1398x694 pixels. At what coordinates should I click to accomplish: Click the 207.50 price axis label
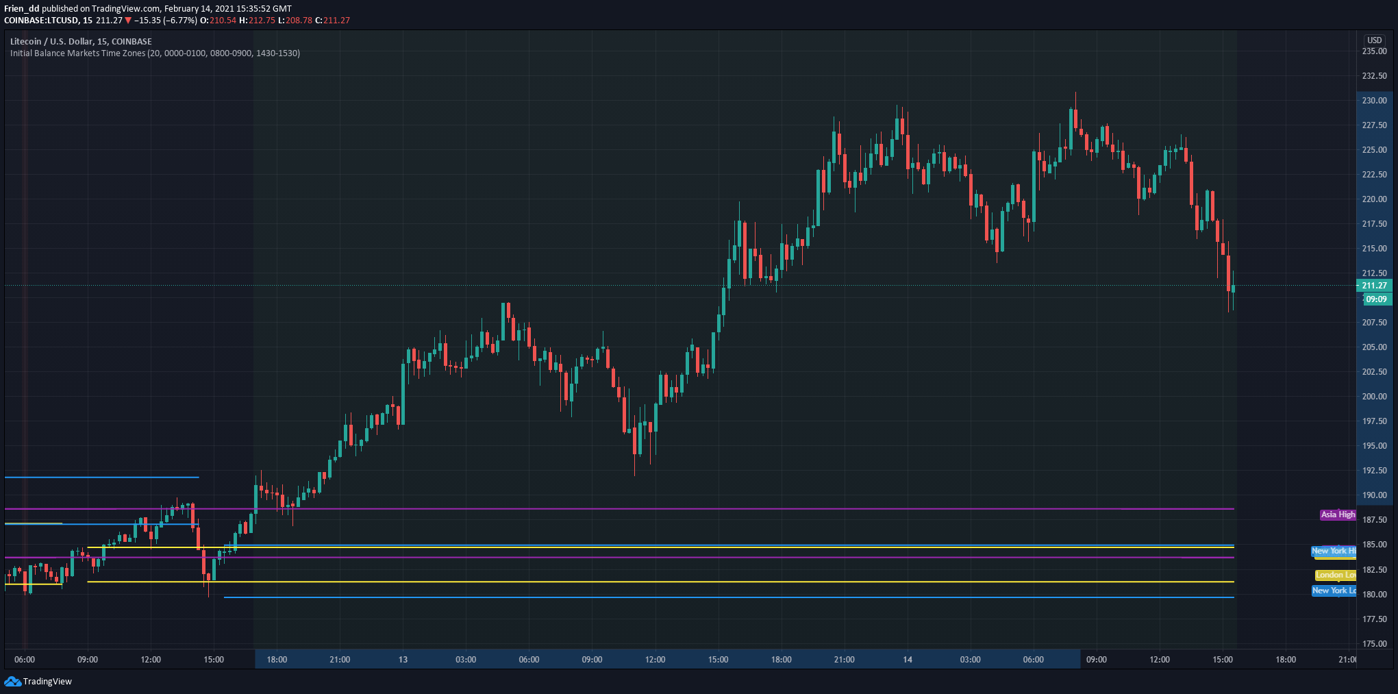(x=1375, y=323)
